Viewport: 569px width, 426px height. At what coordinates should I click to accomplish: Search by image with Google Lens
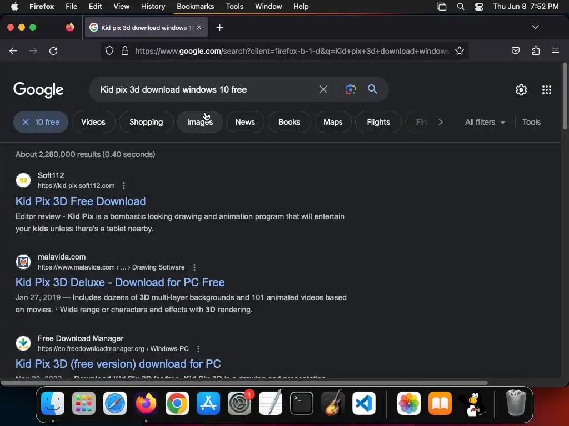[x=350, y=89]
